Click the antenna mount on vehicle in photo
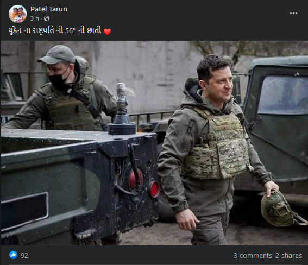This screenshot has width=308, height=265. (x=122, y=110)
